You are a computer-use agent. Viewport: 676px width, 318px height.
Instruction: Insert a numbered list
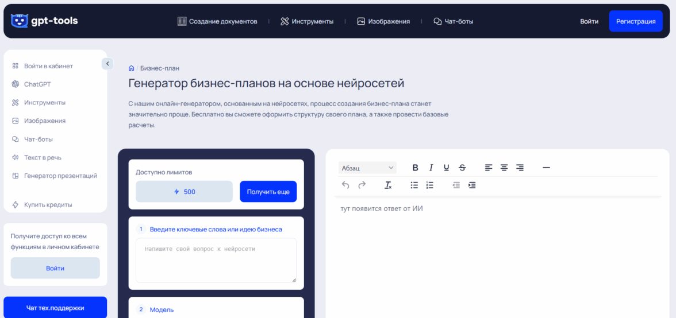430,185
